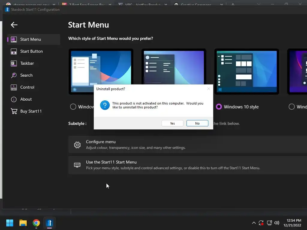Viewport: 307px width, 230px height.
Task: Click the blue question mark dialog icon
Action: 105,105
